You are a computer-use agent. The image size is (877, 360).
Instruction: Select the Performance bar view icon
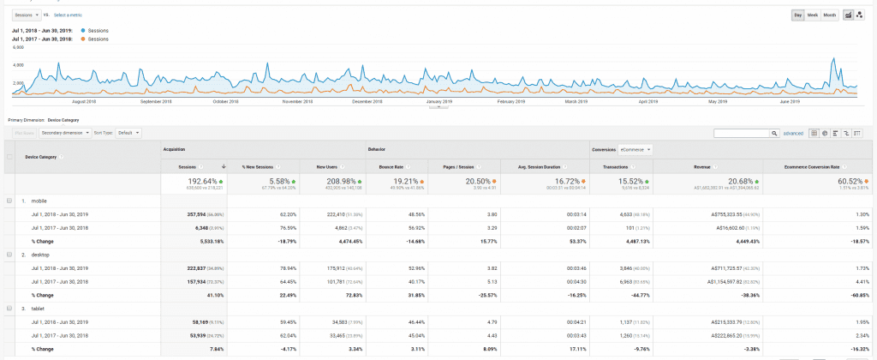pos(837,133)
